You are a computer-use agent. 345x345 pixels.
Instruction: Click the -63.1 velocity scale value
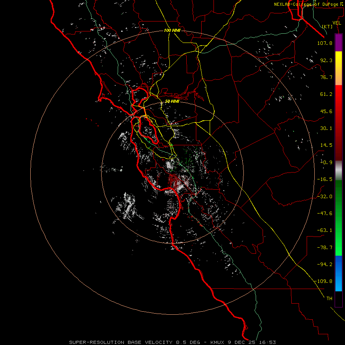click(x=325, y=230)
